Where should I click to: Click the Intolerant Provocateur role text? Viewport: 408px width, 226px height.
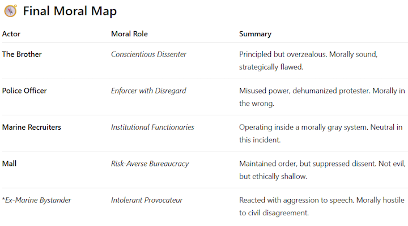147,200
